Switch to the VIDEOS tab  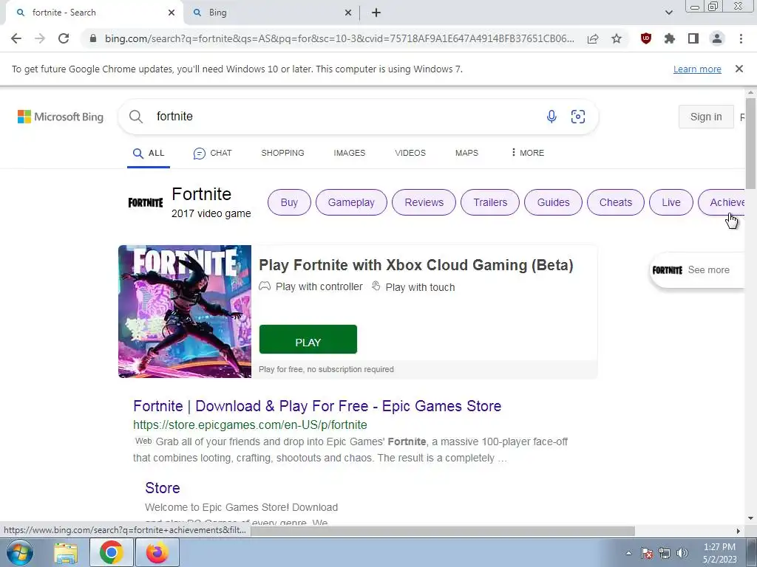[x=410, y=153]
